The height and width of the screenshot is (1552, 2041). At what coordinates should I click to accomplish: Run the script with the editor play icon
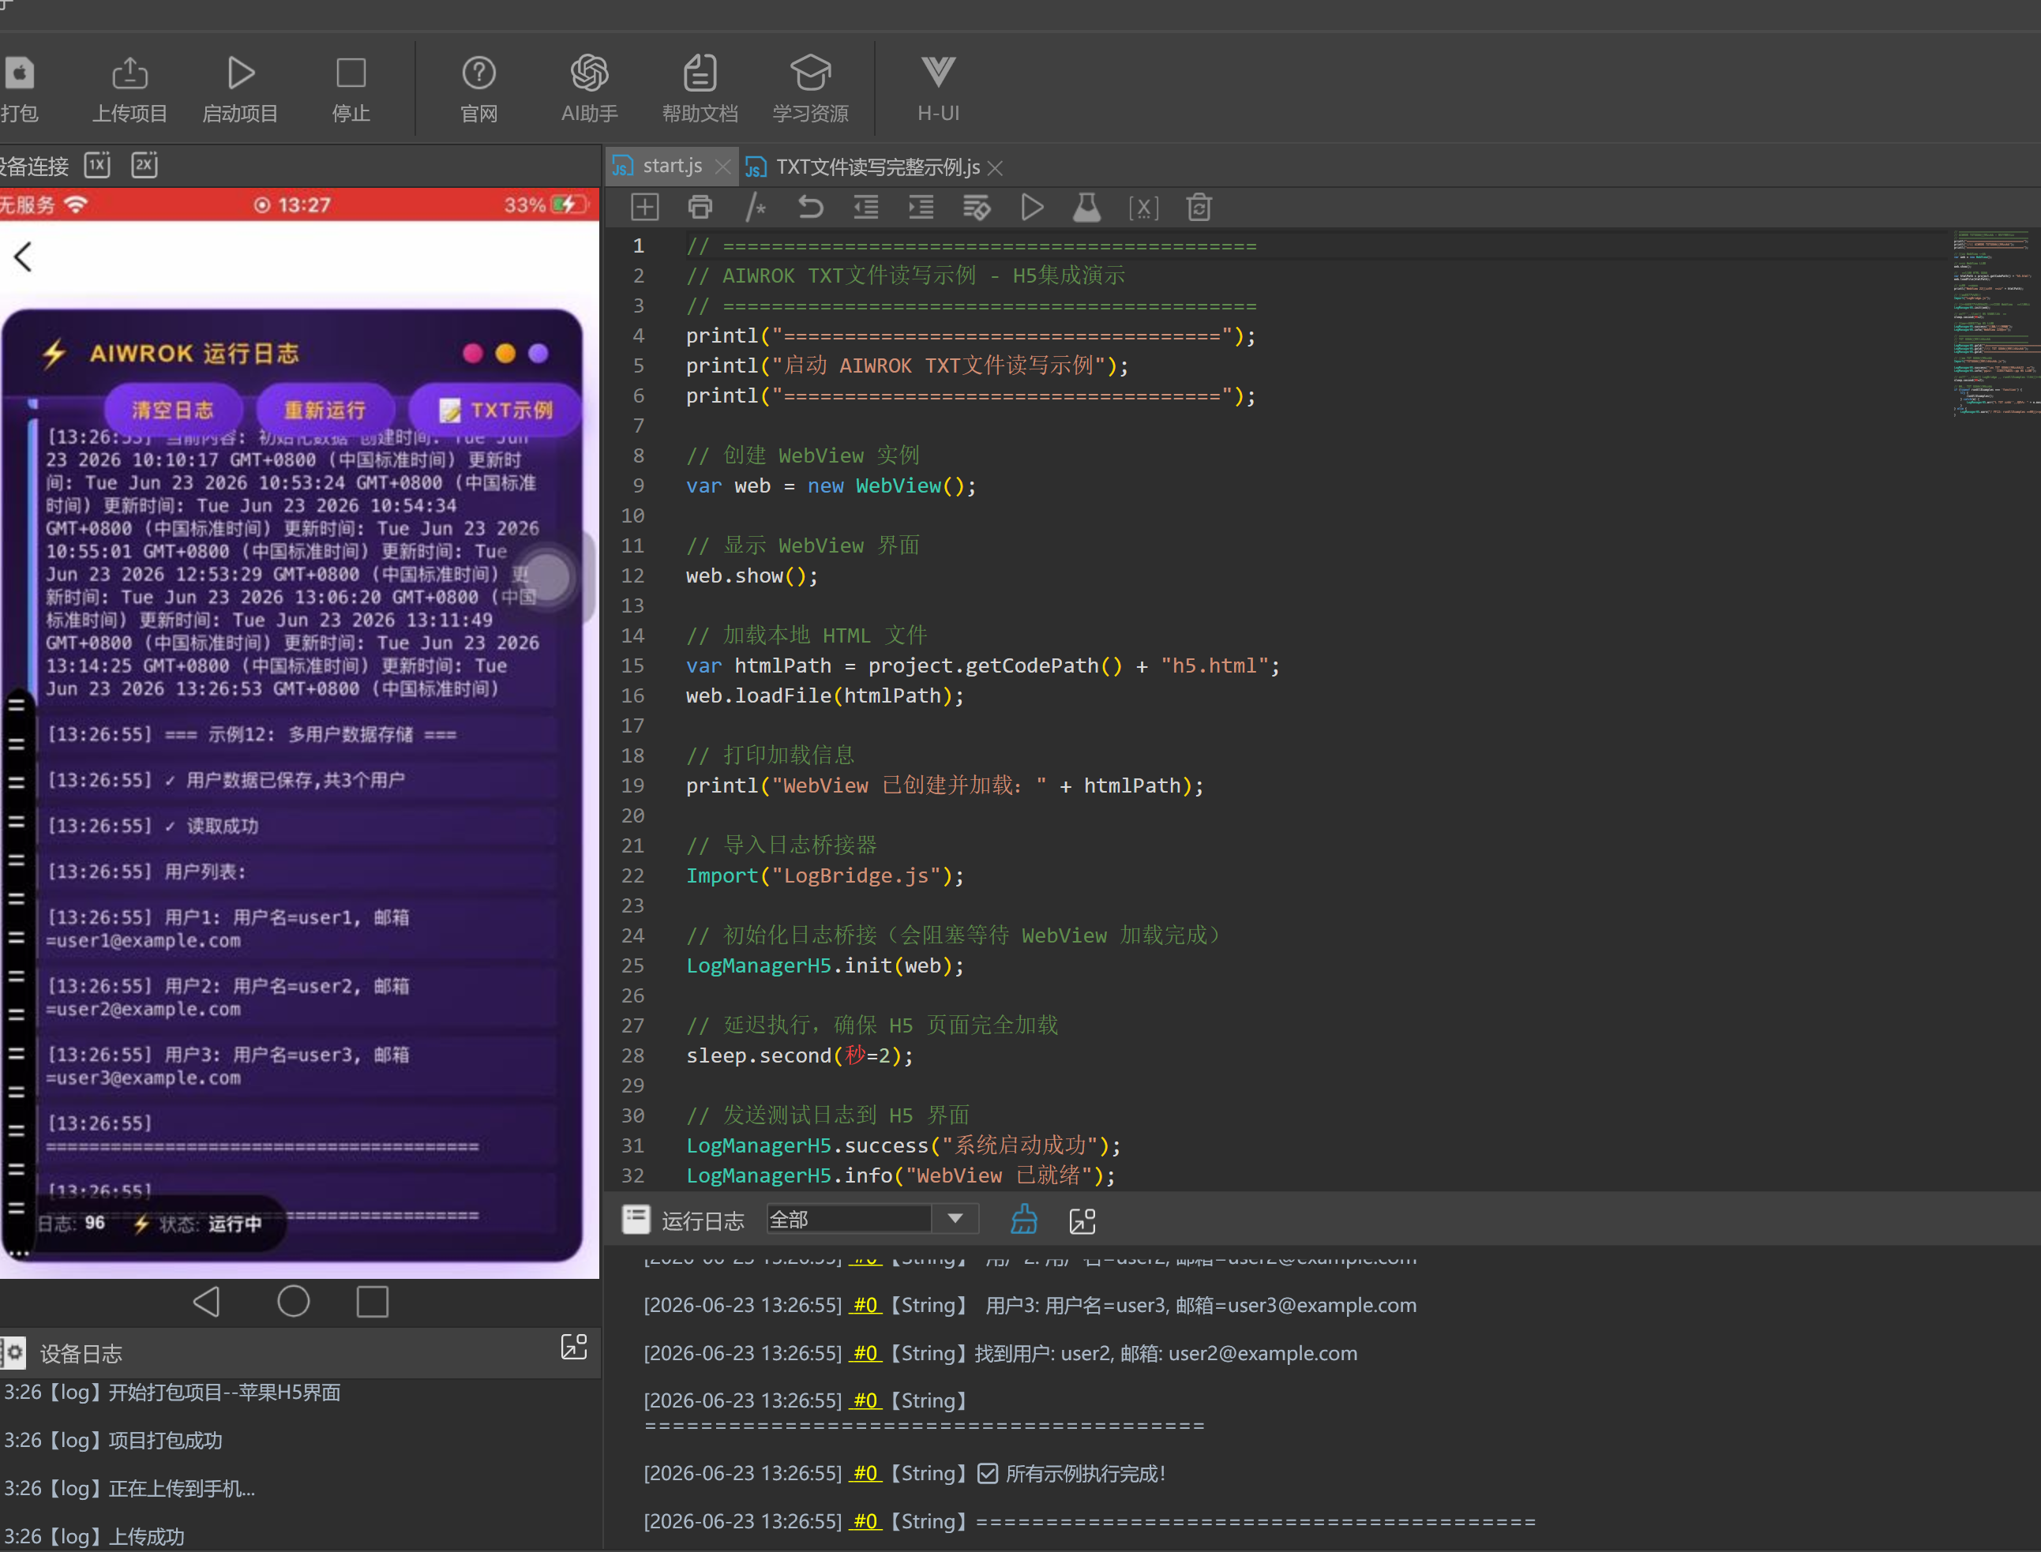[1032, 207]
